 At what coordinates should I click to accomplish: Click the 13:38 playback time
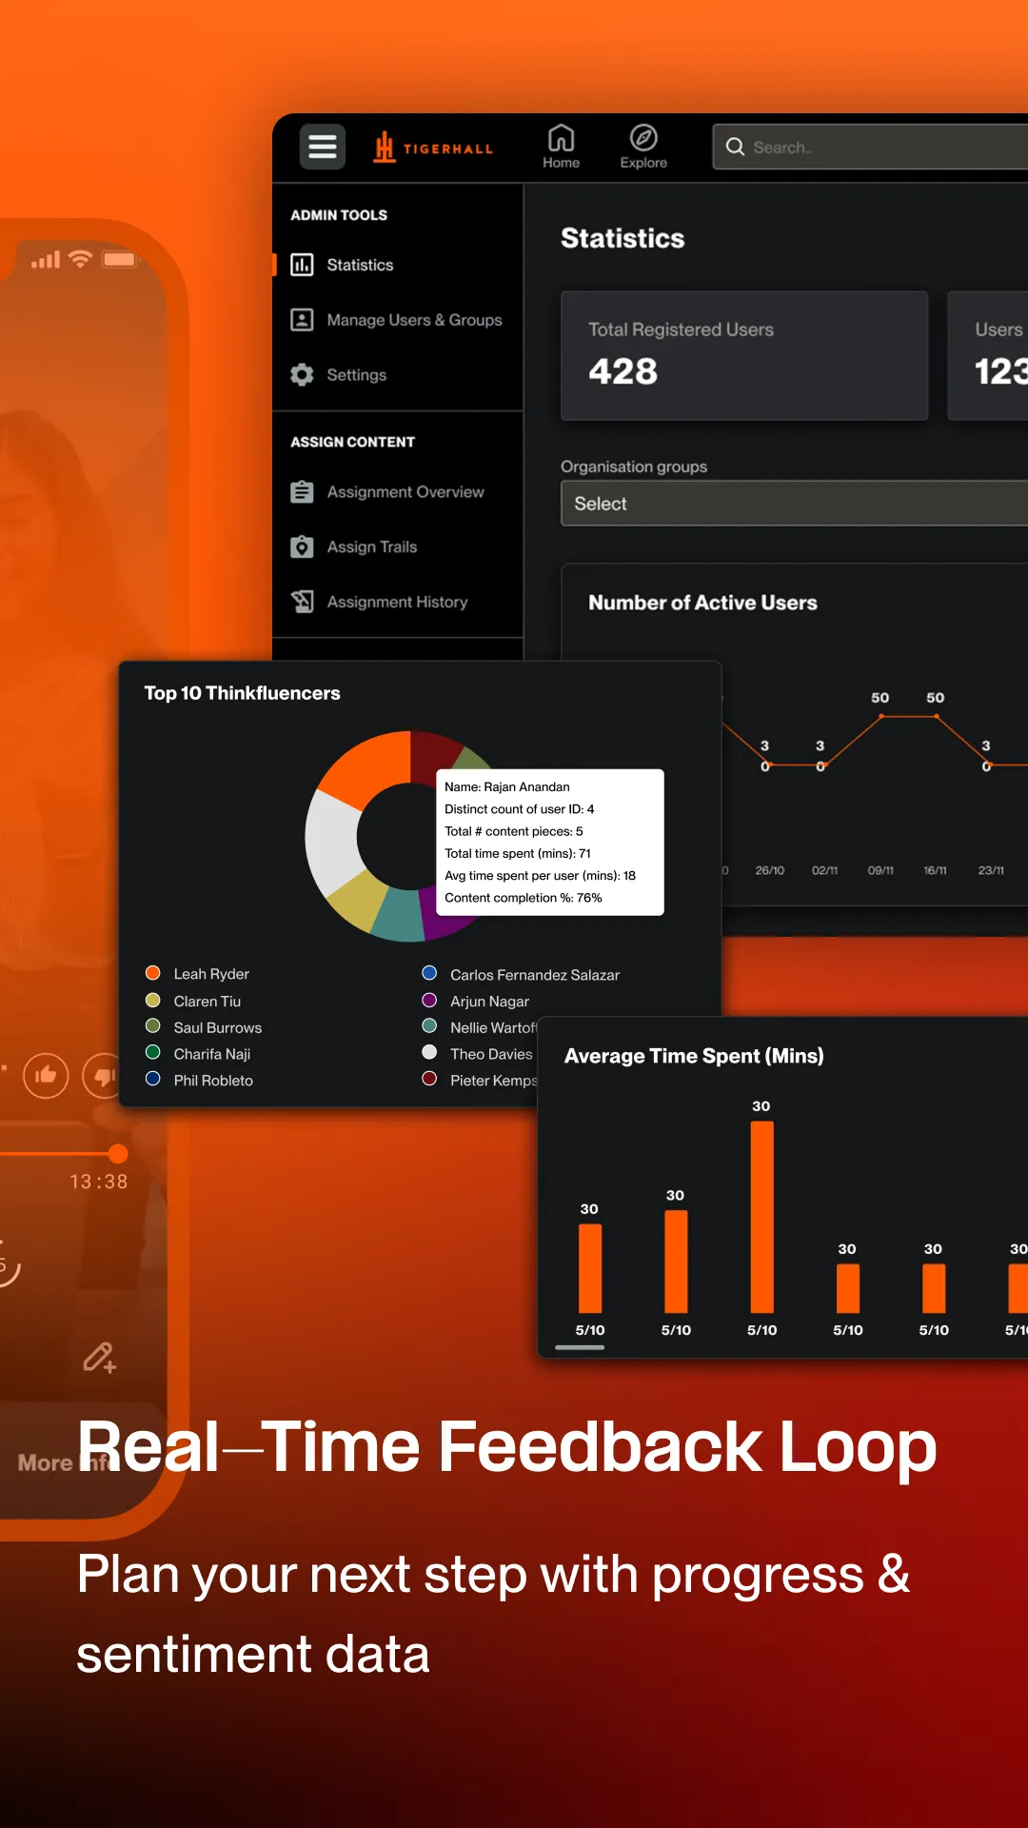[x=99, y=1182]
